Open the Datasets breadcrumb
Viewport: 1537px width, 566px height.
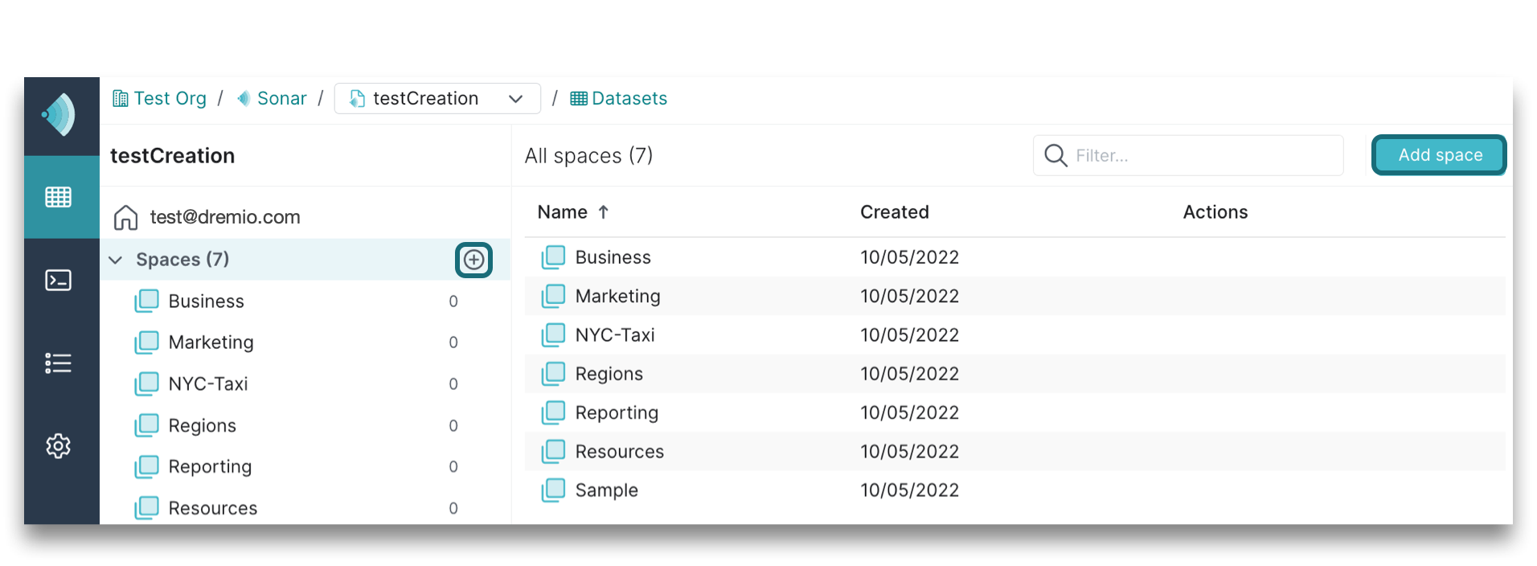pyautogui.click(x=619, y=99)
